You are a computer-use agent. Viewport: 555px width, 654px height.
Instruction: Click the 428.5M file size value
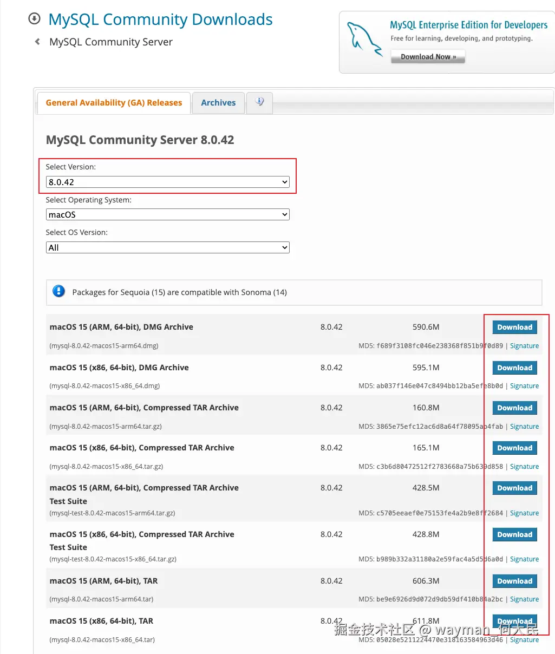(426, 488)
